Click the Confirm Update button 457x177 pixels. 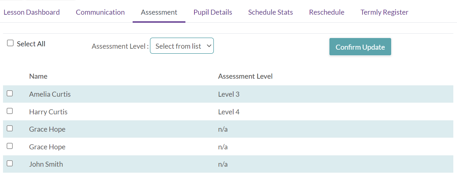[360, 47]
